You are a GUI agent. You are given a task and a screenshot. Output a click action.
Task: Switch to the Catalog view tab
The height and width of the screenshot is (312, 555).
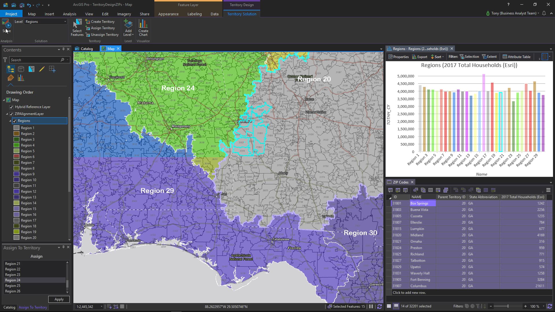pos(84,49)
